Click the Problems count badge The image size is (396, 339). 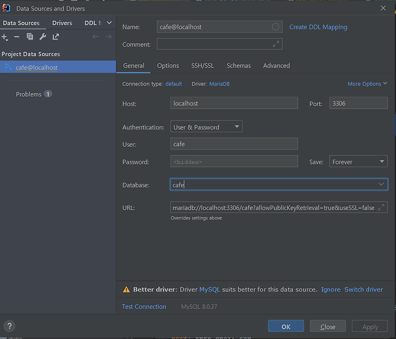click(x=48, y=94)
